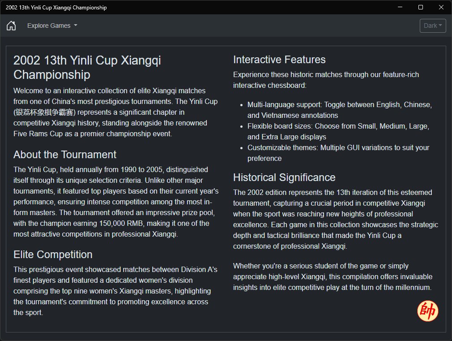This screenshot has width=452, height=341.
Task: Click the window title bar text
Action: tap(56, 8)
